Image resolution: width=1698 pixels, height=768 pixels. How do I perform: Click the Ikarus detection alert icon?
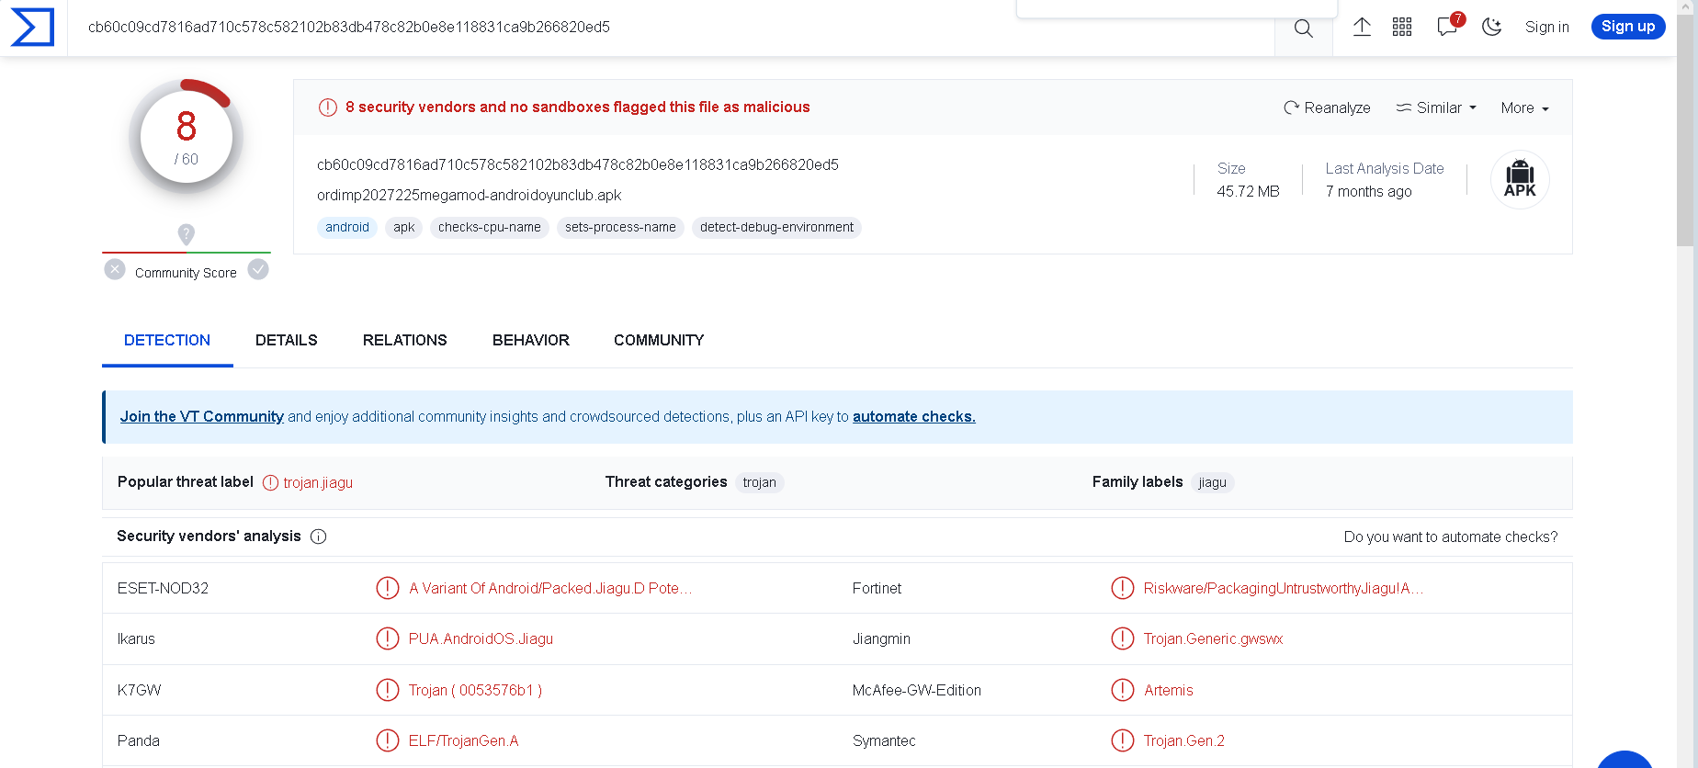(388, 638)
